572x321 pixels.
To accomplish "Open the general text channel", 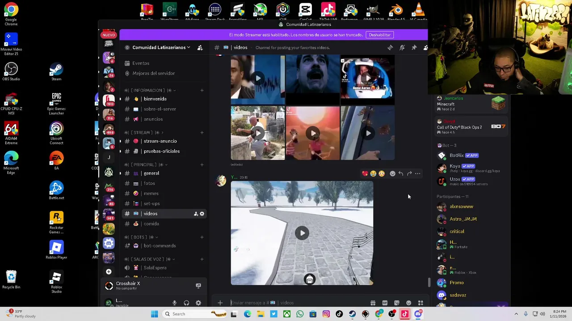I will click(x=164, y=173).
